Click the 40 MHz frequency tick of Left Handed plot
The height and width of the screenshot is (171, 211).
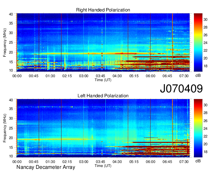[11, 100]
